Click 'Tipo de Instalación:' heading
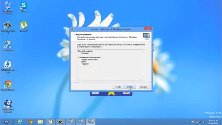This screenshot has height=125, width=222. pos(86,51)
